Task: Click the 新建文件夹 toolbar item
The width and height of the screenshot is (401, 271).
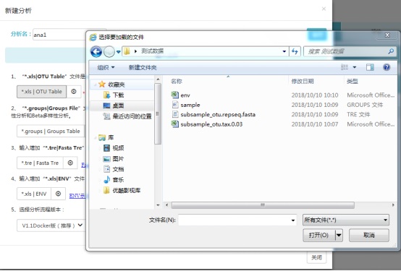Action: (143, 67)
